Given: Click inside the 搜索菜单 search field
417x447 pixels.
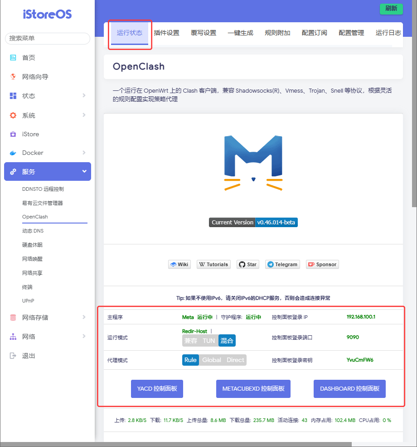Looking at the screenshot, I should pos(47,39).
